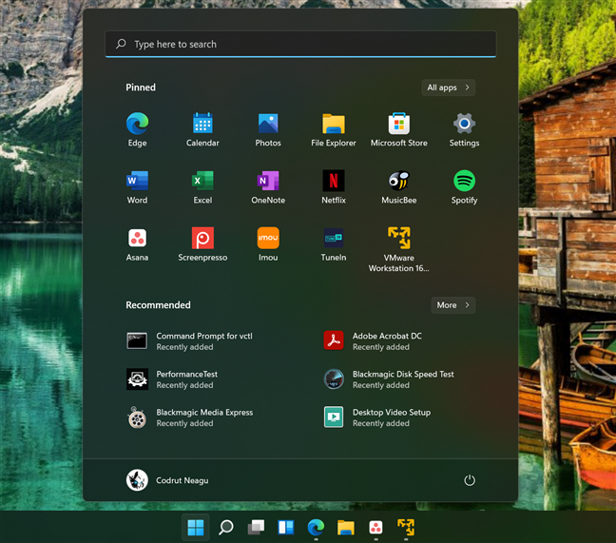Image resolution: width=616 pixels, height=543 pixels.
Task: Open Netflix
Action: [334, 187]
